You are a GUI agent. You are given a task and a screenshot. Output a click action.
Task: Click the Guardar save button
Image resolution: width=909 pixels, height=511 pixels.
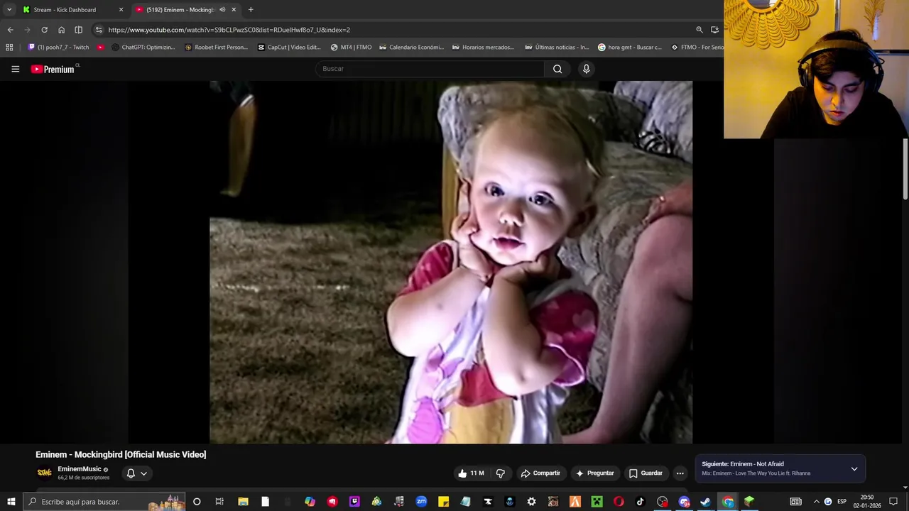click(x=646, y=473)
